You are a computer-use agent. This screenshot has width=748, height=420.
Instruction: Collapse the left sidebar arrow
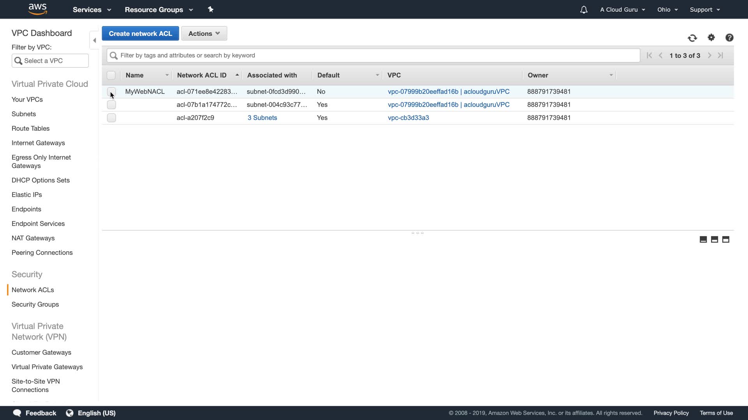click(94, 40)
